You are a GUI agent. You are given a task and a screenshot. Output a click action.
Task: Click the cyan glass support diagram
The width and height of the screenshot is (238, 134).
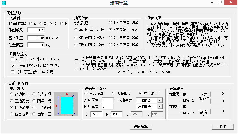tap(67, 105)
